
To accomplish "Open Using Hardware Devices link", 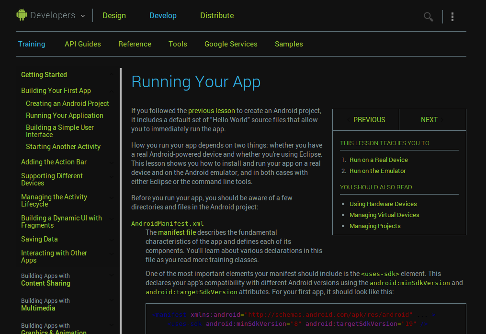I will 383,204.
